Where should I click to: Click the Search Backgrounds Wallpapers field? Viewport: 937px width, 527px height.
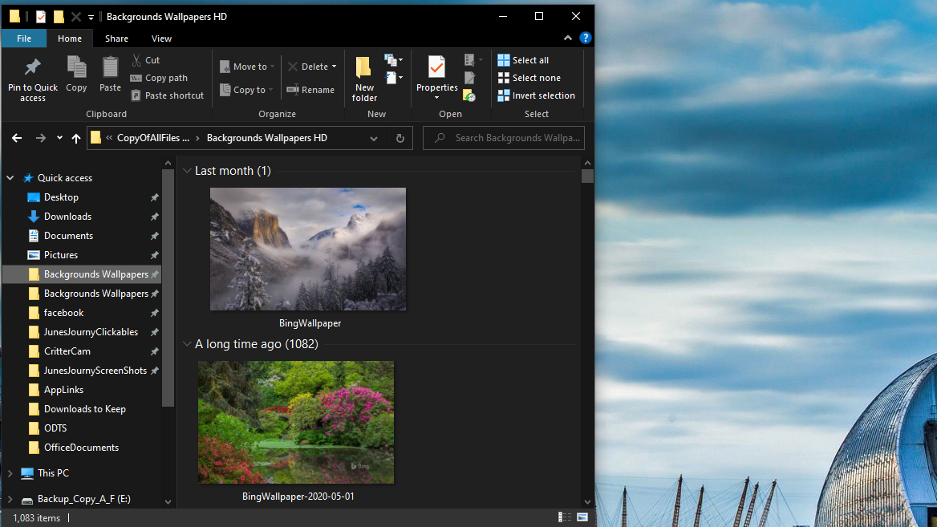[x=504, y=138]
